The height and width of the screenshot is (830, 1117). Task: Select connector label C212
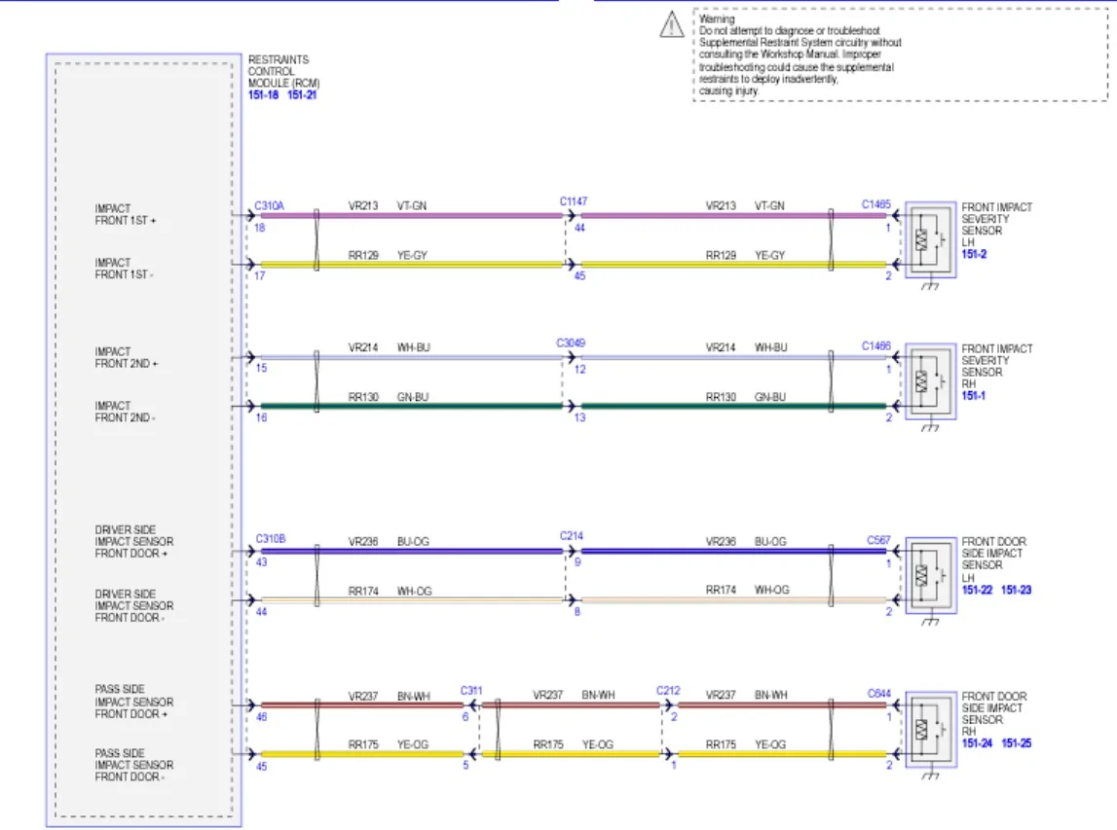(668, 691)
